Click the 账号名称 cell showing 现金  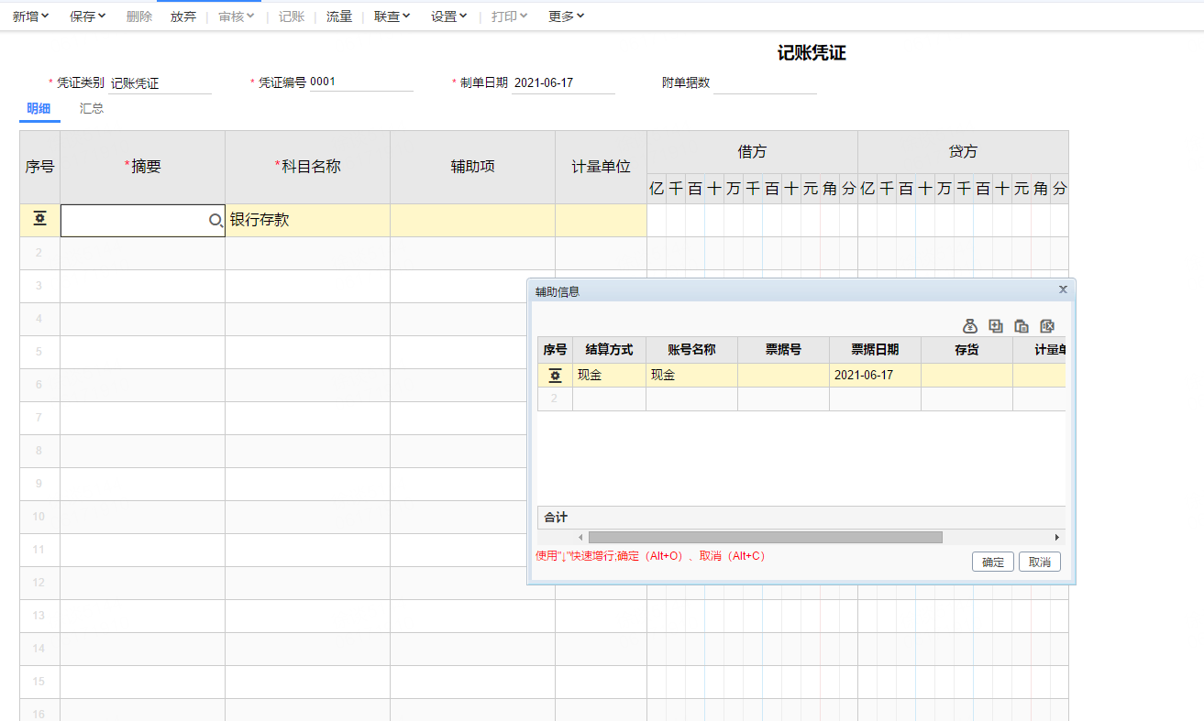tap(691, 376)
